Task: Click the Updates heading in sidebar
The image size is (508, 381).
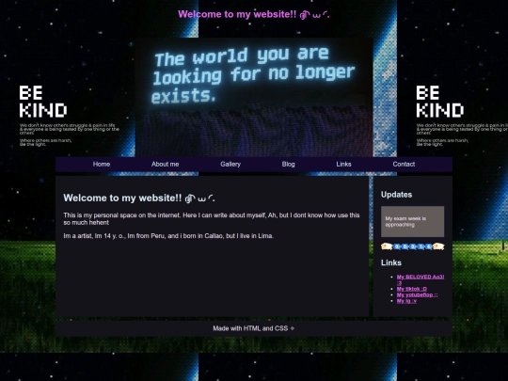Action: 397,195
